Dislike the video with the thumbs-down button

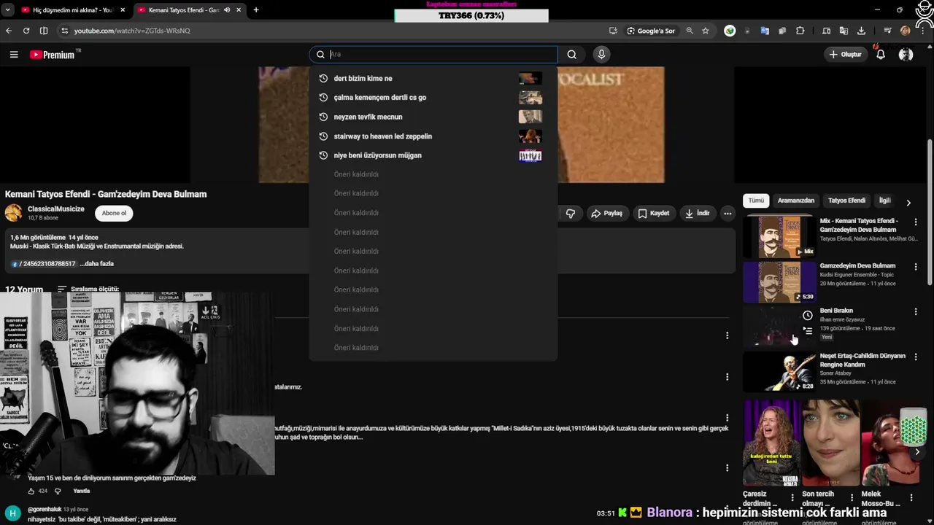click(571, 213)
